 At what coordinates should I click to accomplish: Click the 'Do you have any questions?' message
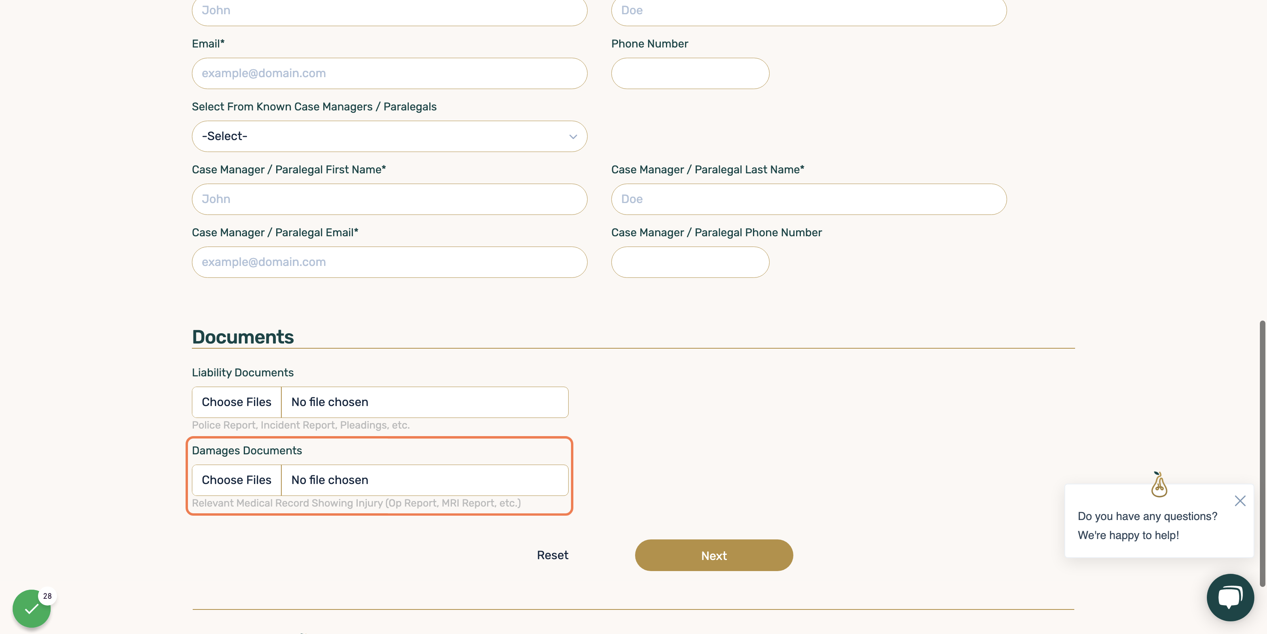(x=1147, y=516)
